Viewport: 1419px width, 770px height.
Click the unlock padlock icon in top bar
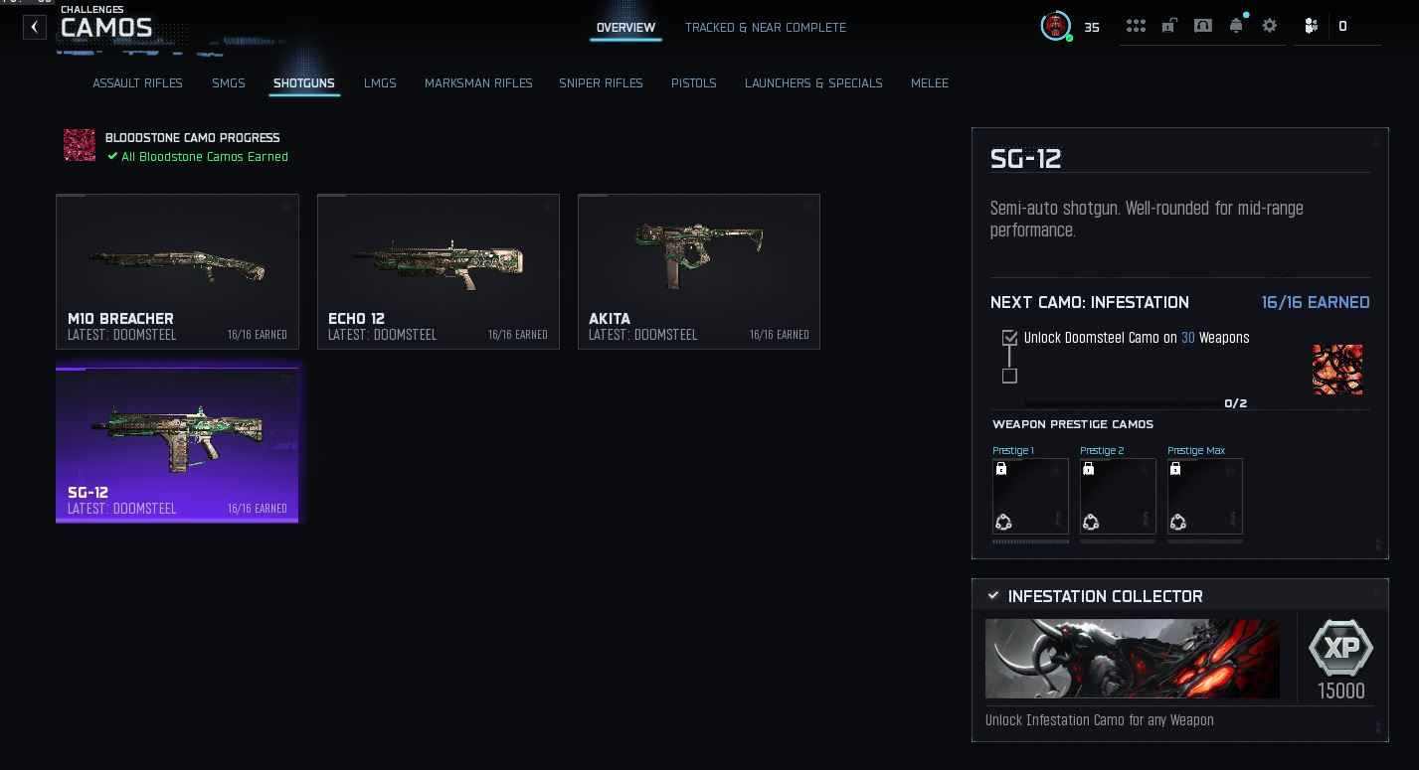1169,26
